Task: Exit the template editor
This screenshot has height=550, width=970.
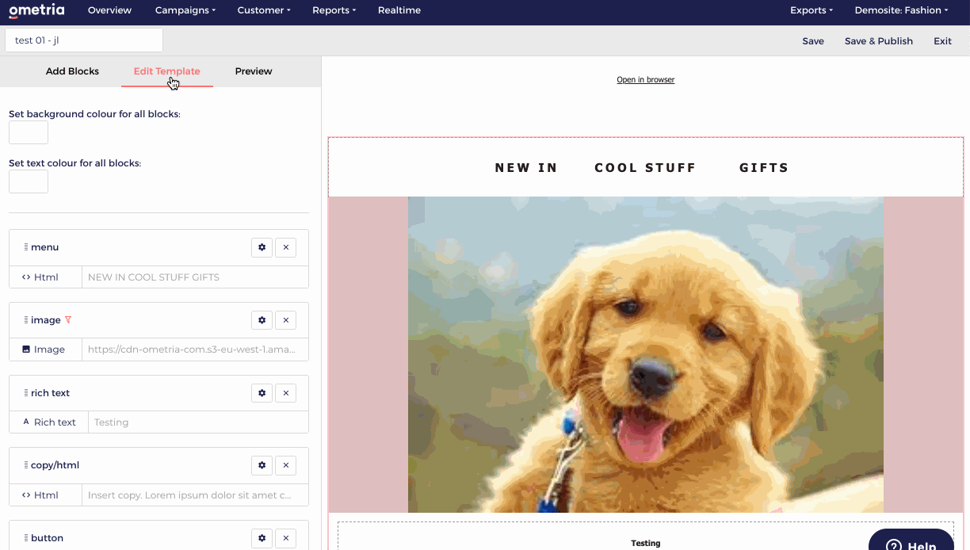Action: pyautogui.click(x=942, y=41)
